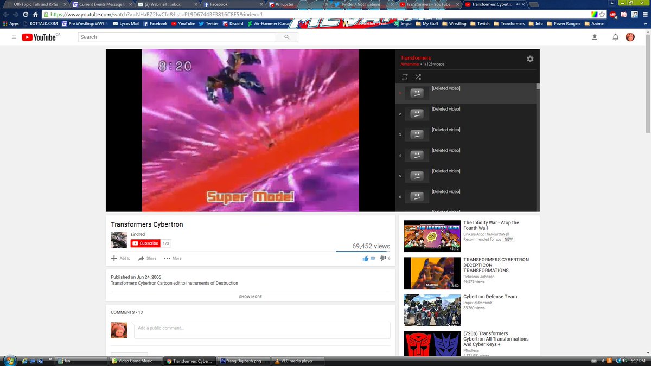This screenshot has height=366, width=651.
Task: Subscribe to sindred channel
Action: (145, 243)
